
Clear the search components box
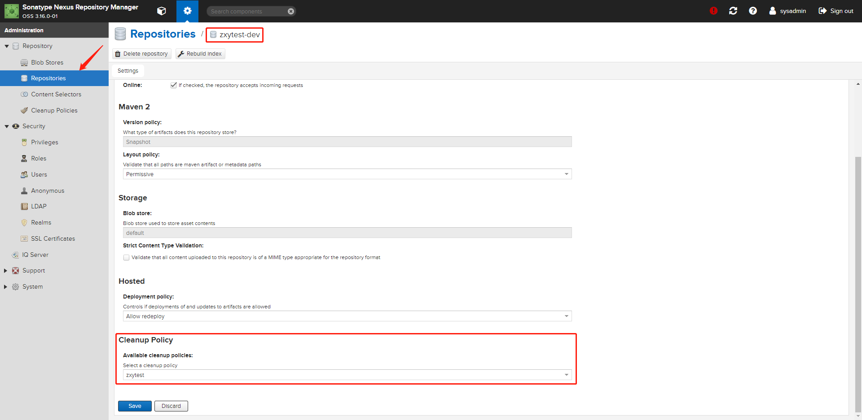click(x=291, y=11)
